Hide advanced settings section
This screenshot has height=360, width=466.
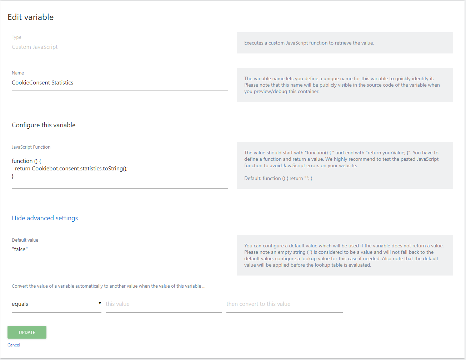click(x=45, y=218)
